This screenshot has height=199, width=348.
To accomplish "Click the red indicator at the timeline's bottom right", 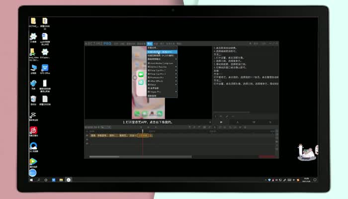I will point(267,157).
